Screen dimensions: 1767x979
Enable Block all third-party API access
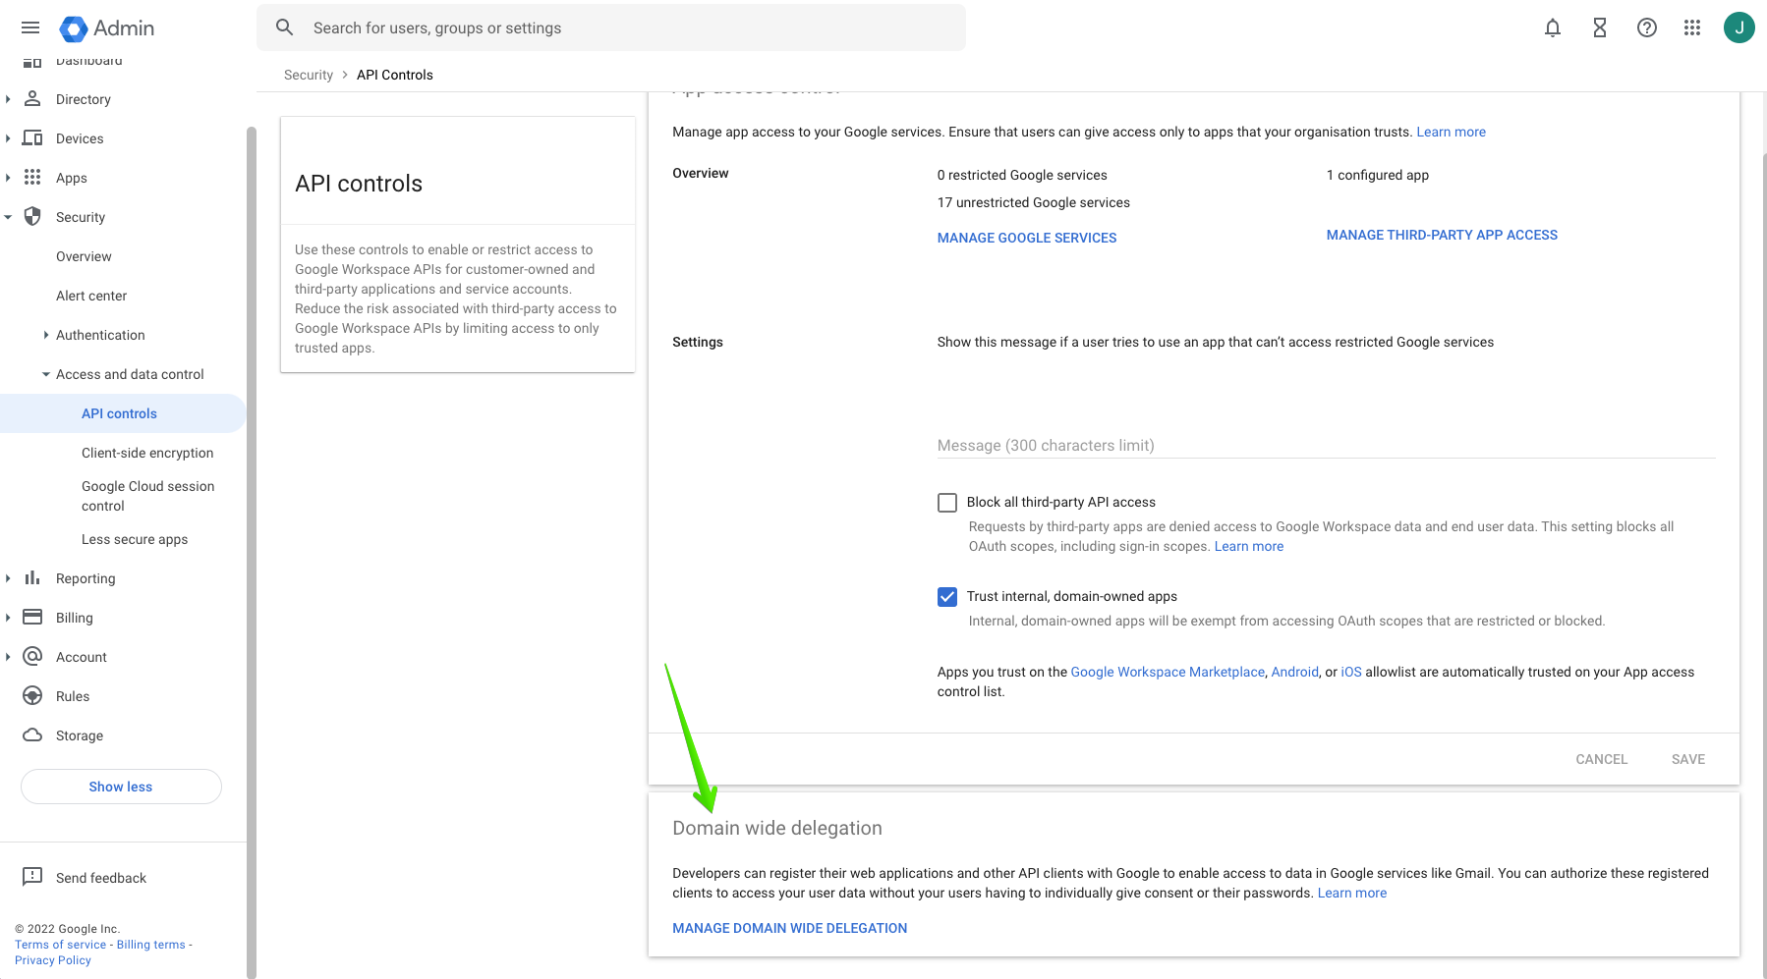947,503
